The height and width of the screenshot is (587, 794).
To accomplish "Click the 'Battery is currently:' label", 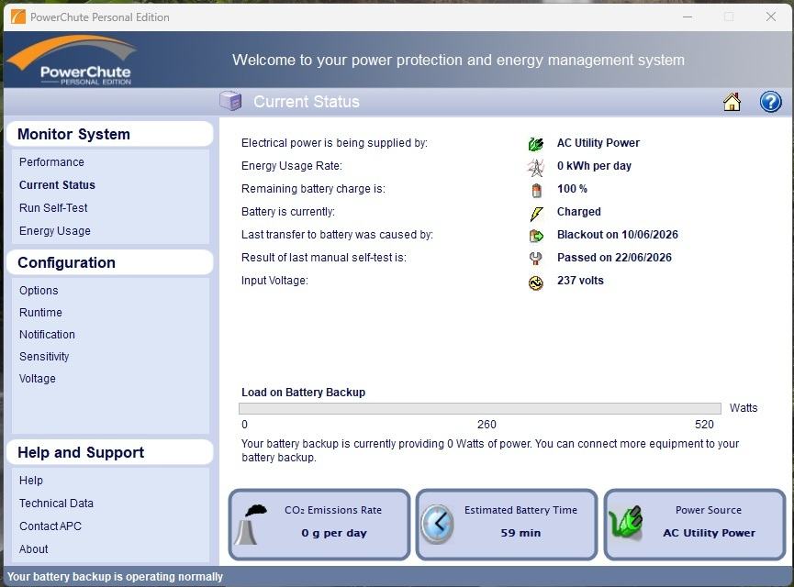I will click(287, 212).
